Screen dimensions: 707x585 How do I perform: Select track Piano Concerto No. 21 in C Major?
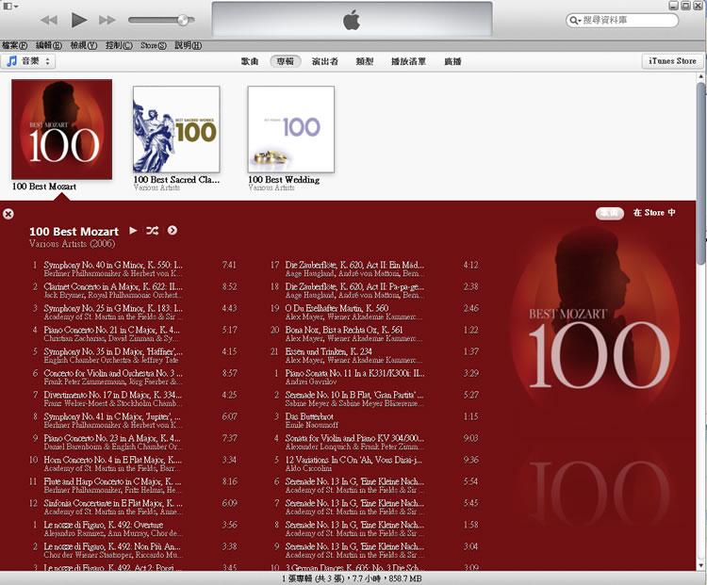tap(133, 333)
